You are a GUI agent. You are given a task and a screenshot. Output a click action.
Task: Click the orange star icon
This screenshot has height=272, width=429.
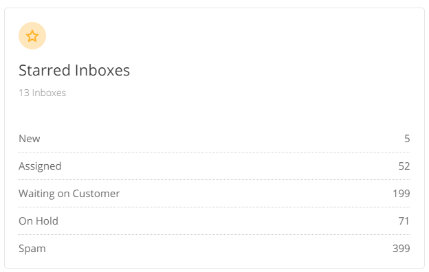tap(32, 36)
